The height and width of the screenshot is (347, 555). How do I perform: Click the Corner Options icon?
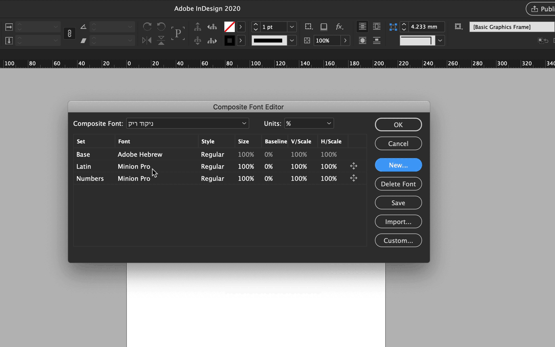click(309, 27)
